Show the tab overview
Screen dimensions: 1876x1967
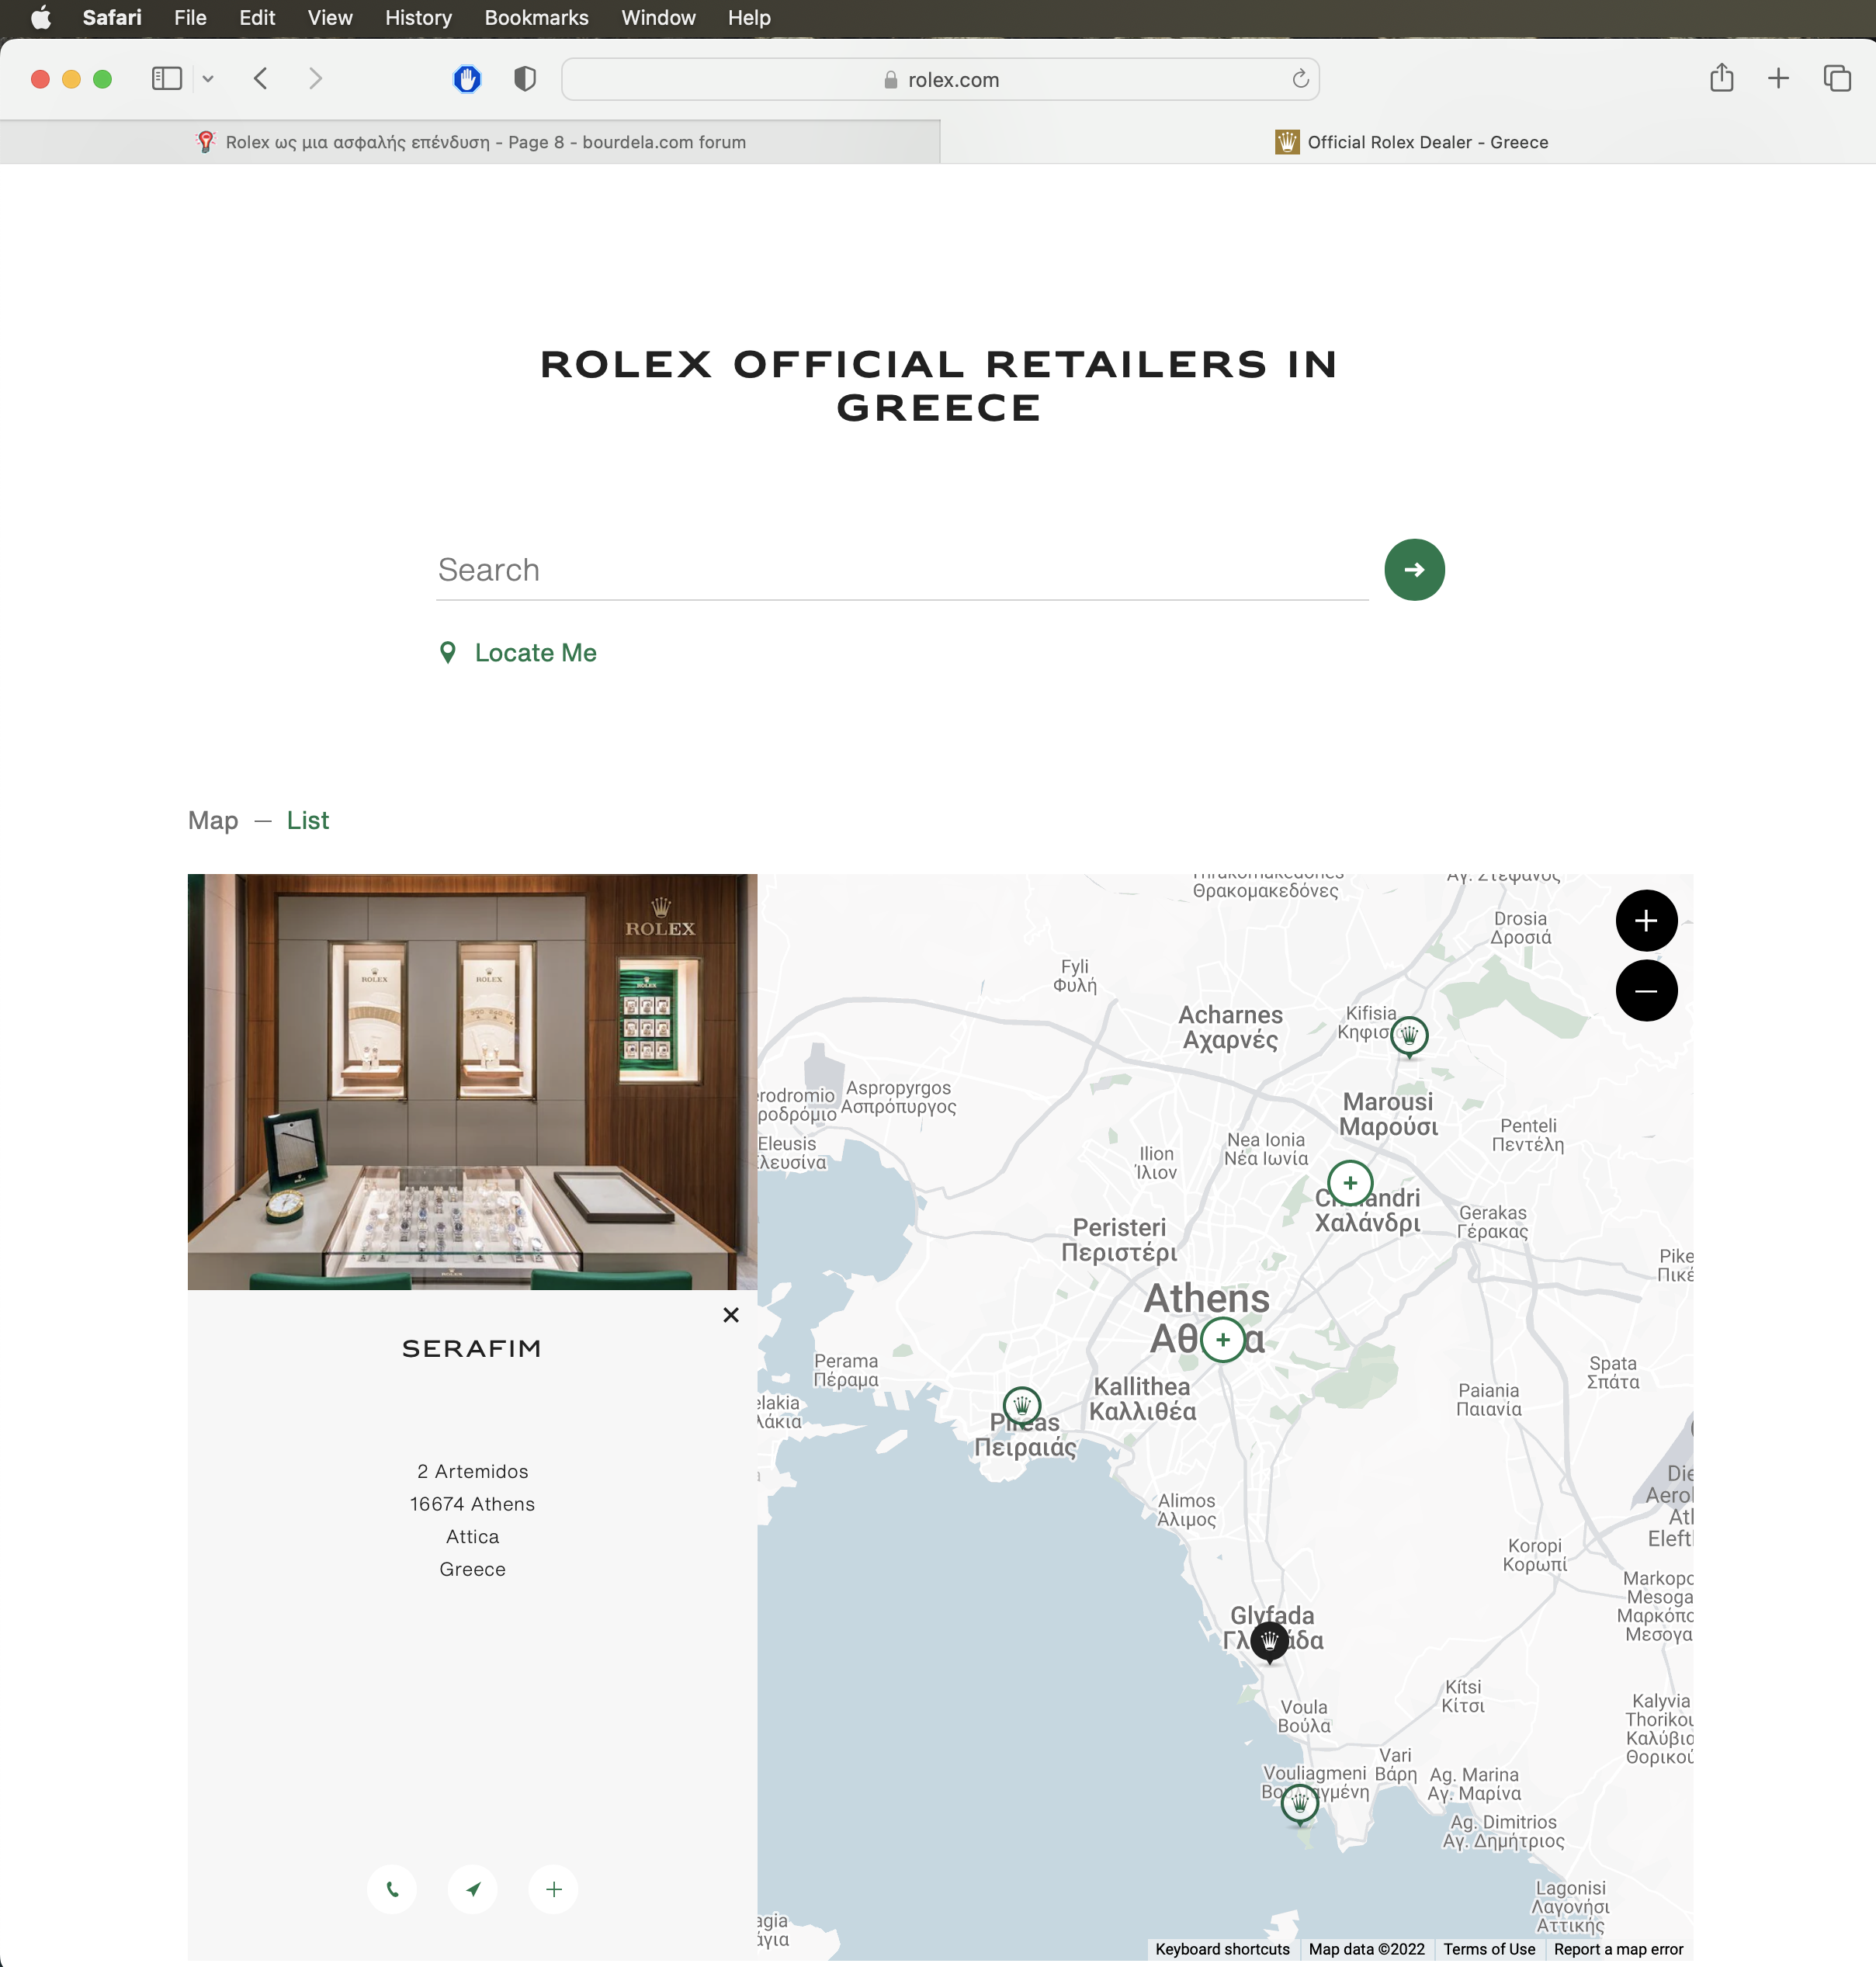tap(1837, 79)
